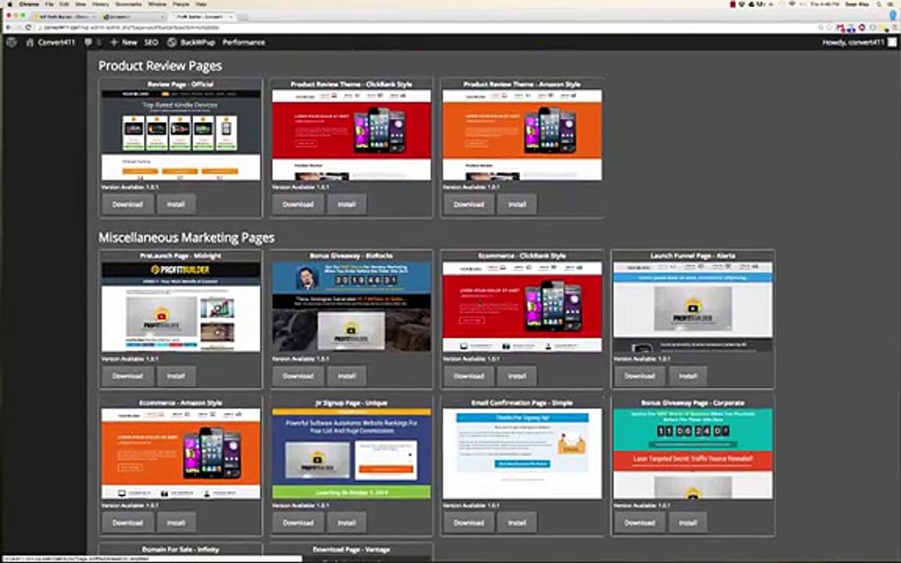
Task: Click the 'Domain For Sale - Infinity' card title
Action: click(181, 549)
